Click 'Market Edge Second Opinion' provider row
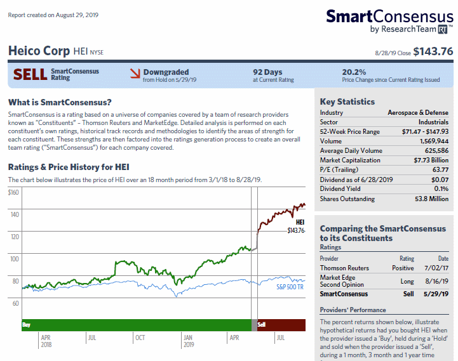Viewport: 458px width, 361px height. (x=384, y=281)
